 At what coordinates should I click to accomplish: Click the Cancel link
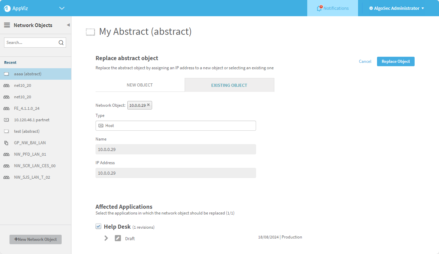coord(365,61)
